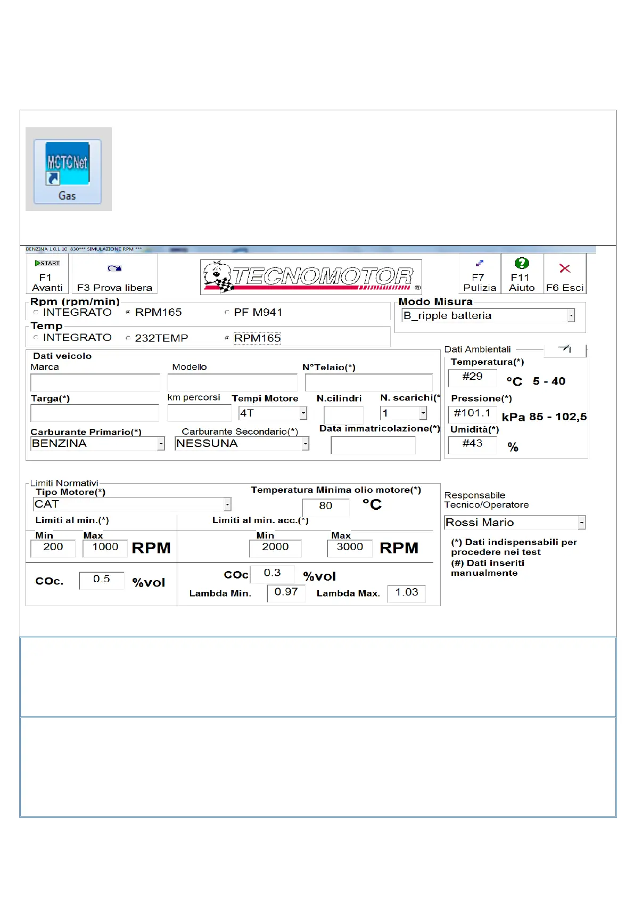Click accelerated Min RPM 2000 field

click(x=275, y=548)
